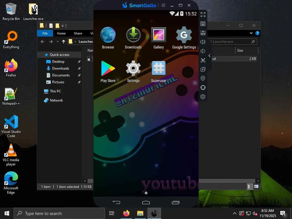The height and width of the screenshot is (219, 292).
Task: Click the volume down sidebar icon
Action: tap(203, 51)
